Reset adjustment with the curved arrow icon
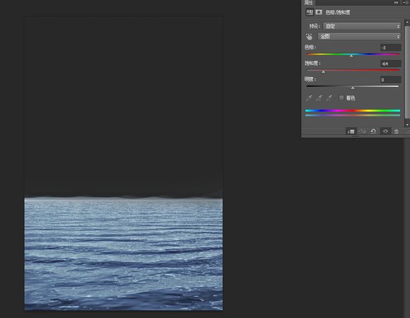The image size is (410, 318). pyautogui.click(x=373, y=131)
